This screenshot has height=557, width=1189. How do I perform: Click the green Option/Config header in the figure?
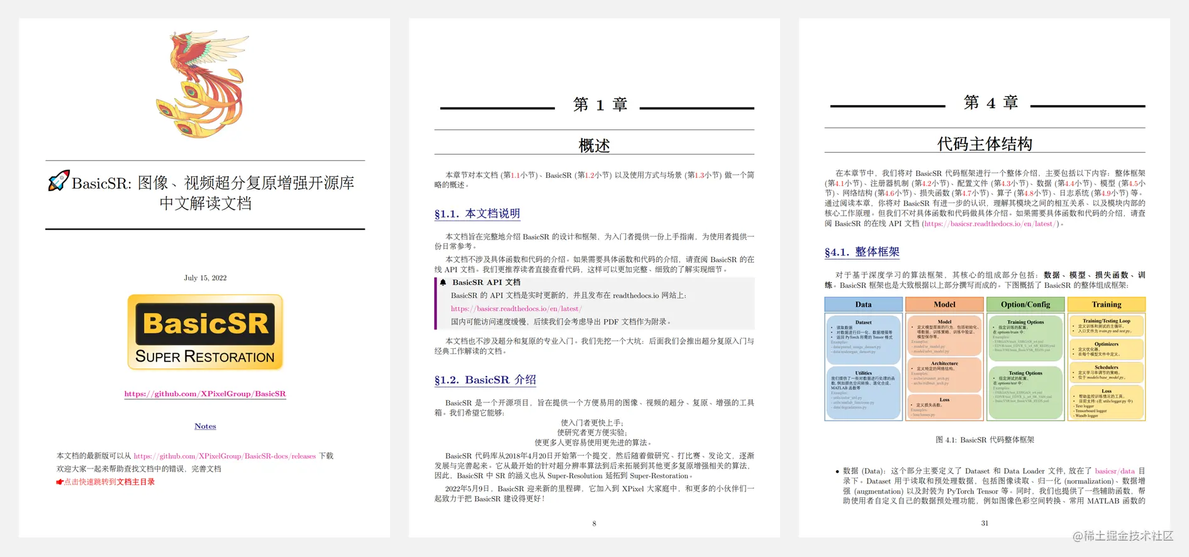click(x=1025, y=304)
